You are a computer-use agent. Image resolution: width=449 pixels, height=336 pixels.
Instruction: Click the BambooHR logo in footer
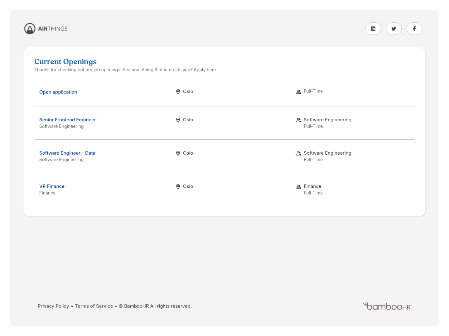387,306
